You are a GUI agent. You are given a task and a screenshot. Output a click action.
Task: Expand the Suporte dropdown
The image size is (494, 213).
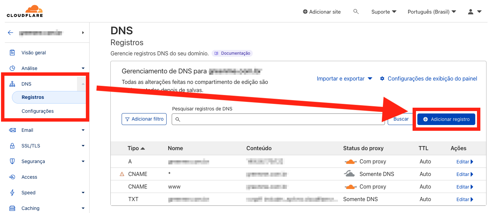pyautogui.click(x=384, y=12)
